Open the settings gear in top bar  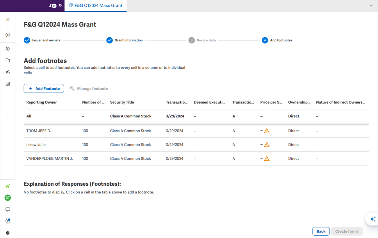(x=60, y=5)
